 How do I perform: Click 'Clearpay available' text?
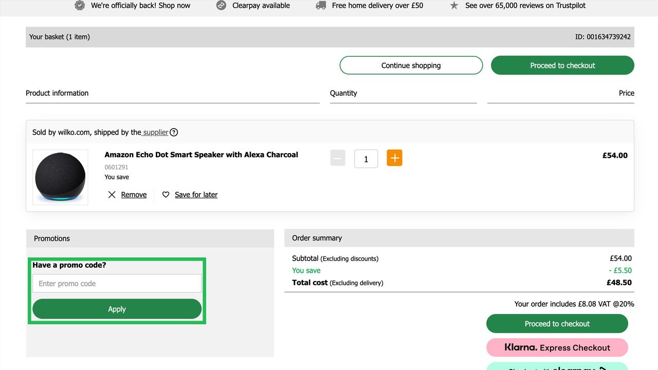(x=261, y=6)
